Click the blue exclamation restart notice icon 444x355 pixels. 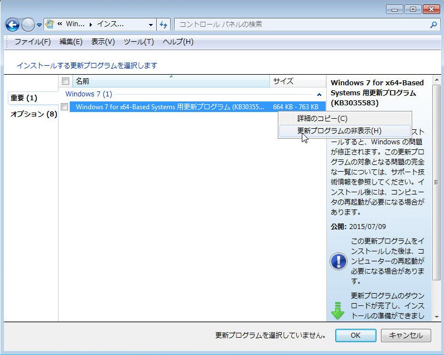click(x=339, y=261)
